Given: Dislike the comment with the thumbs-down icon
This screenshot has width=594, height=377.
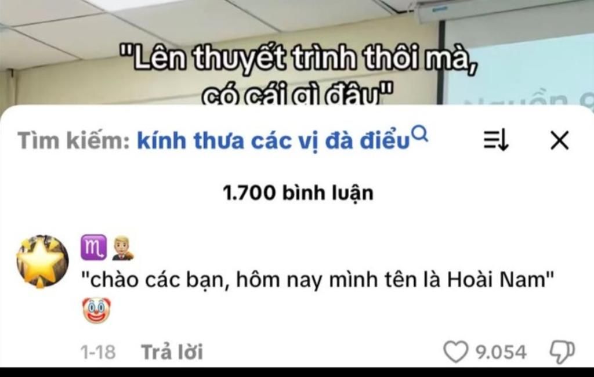Looking at the screenshot, I should [563, 351].
